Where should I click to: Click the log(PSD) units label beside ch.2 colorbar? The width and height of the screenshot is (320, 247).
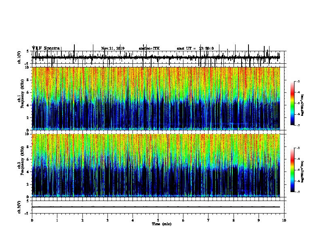point(303,172)
